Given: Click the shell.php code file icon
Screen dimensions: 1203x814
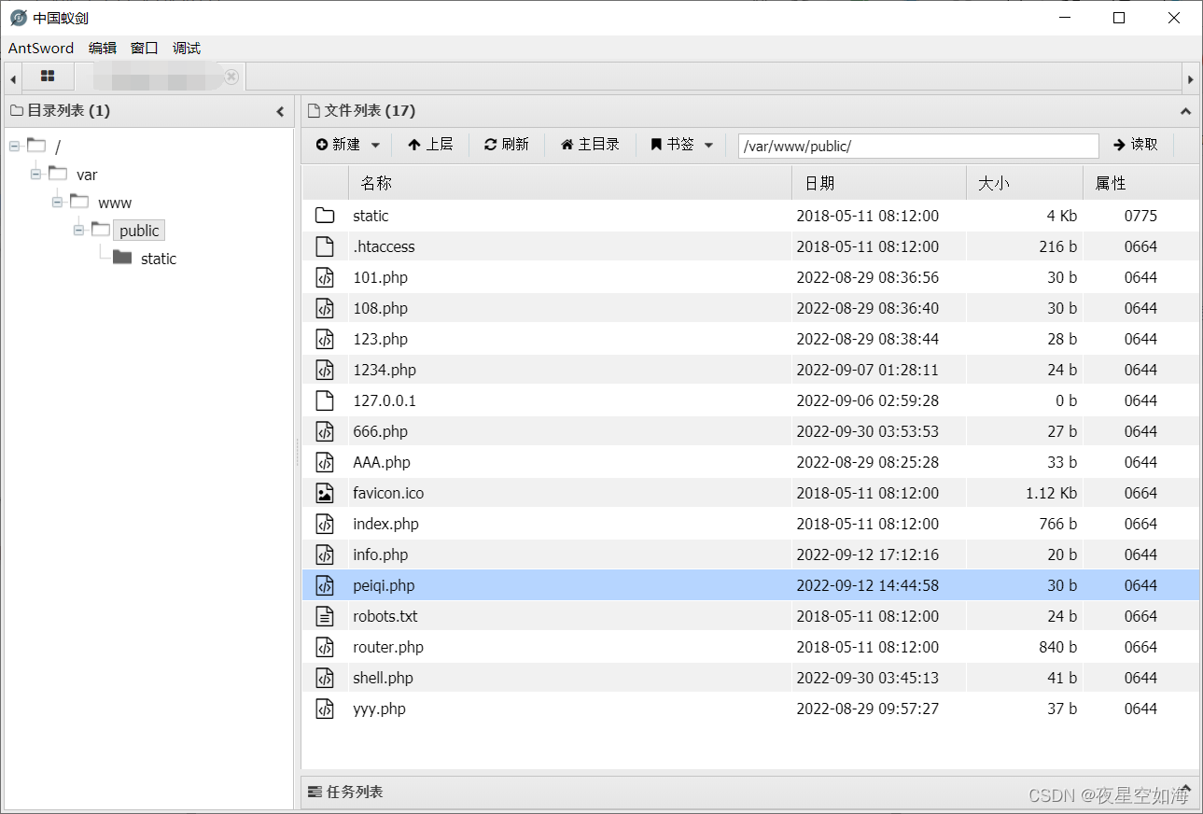Looking at the screenshot, I should point(325,678).
